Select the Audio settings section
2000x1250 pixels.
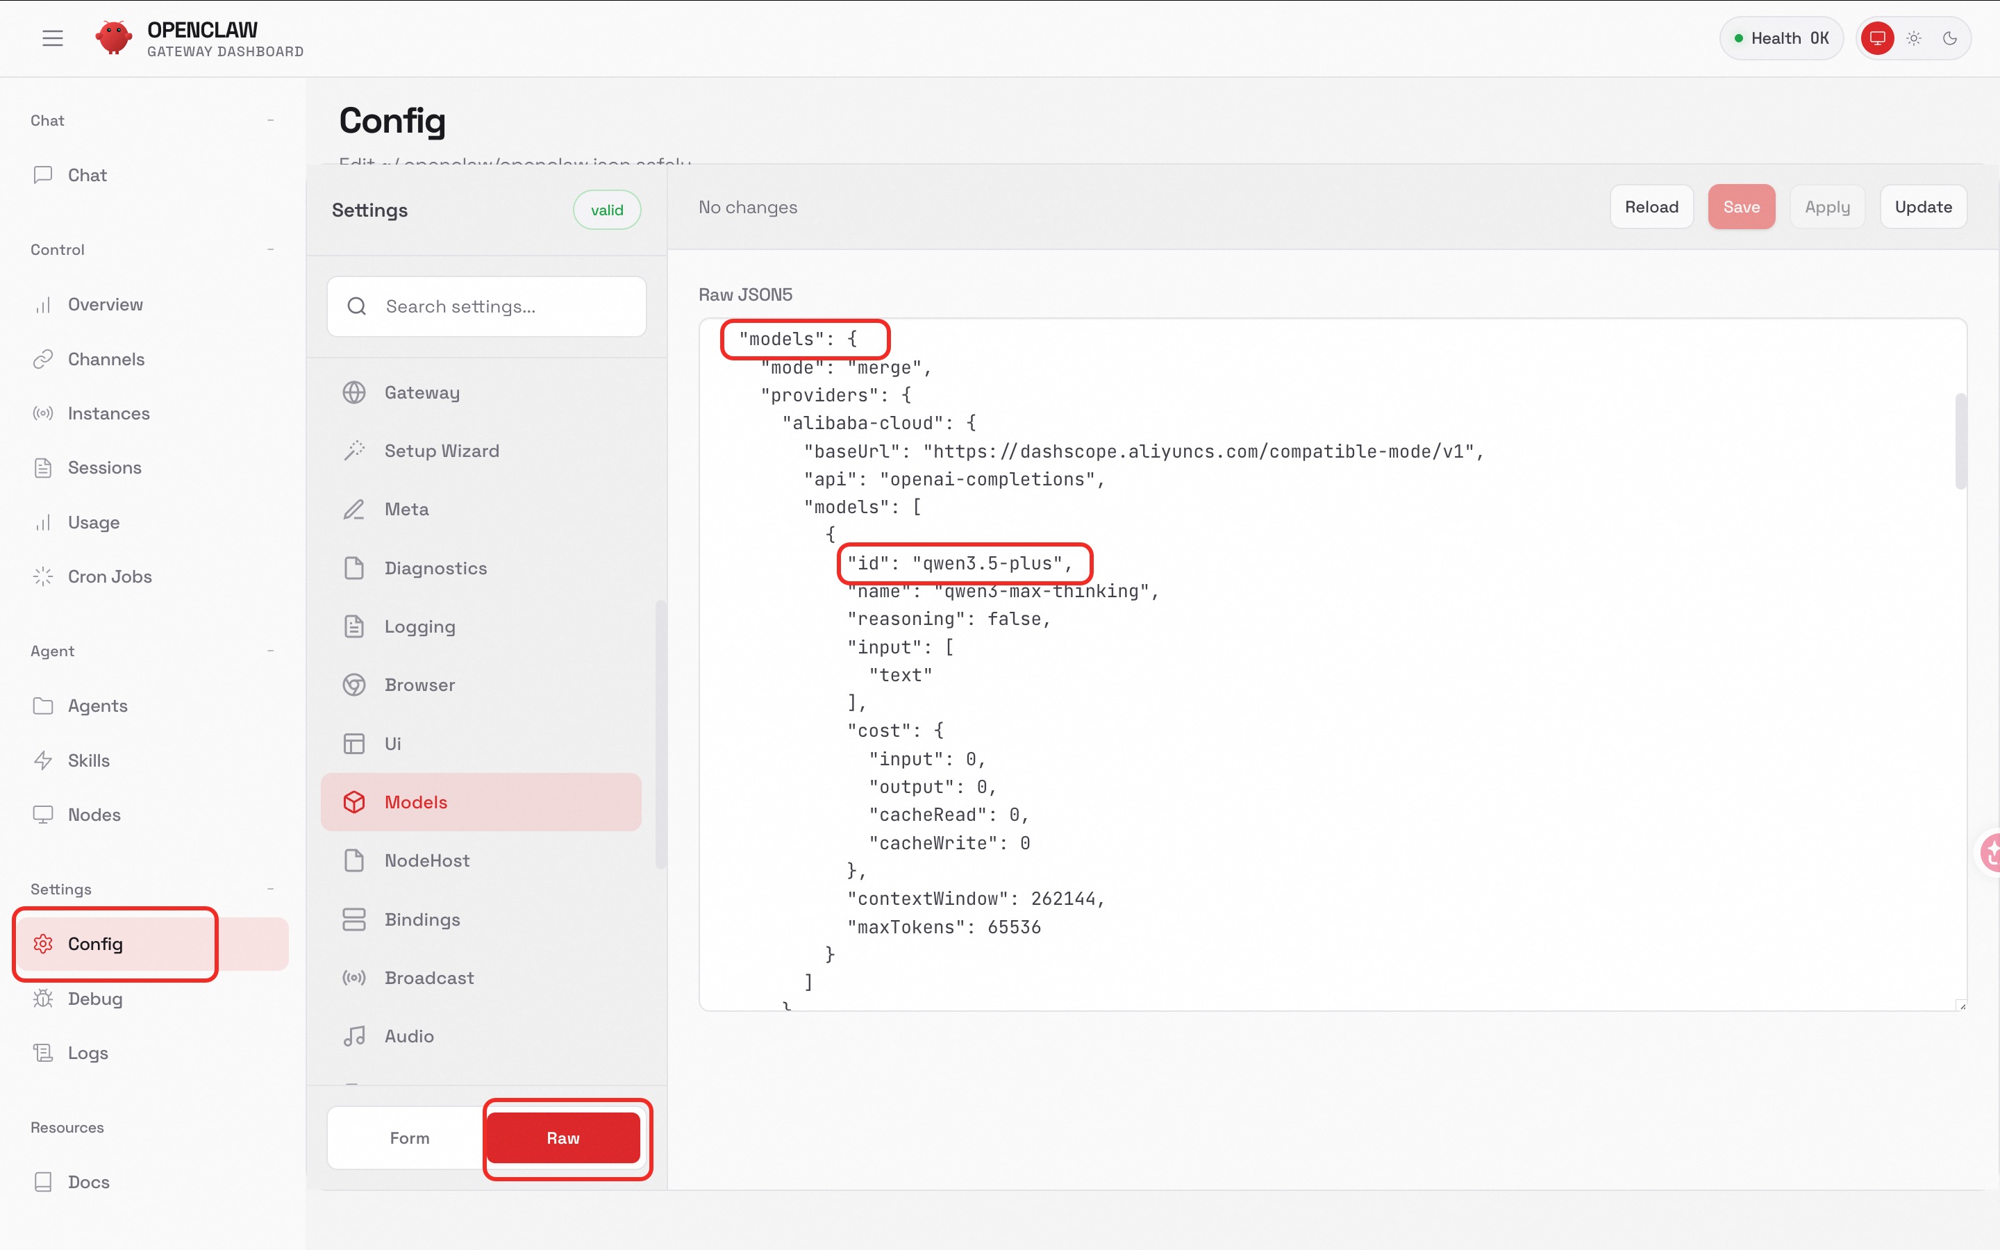[408, 1036]
